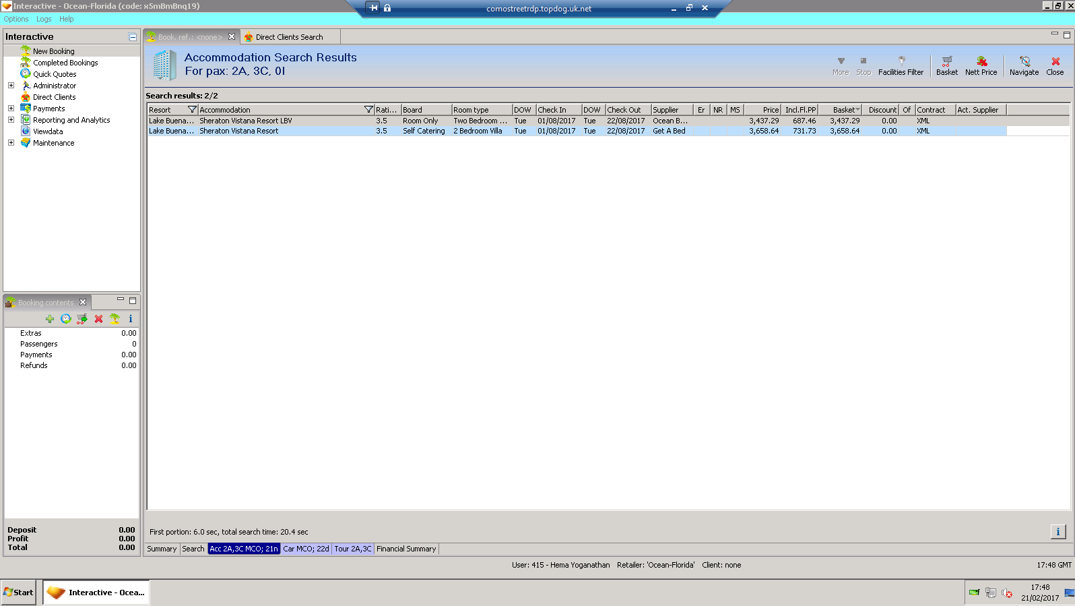Click the Navigate compass button
The image size is (1075, 606).
click(1024, 65)
